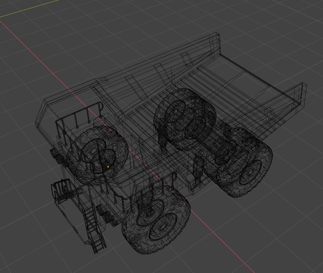Click the orange origin point on the truck
This screenshot has height=273, width=323.
coord(108,167)
